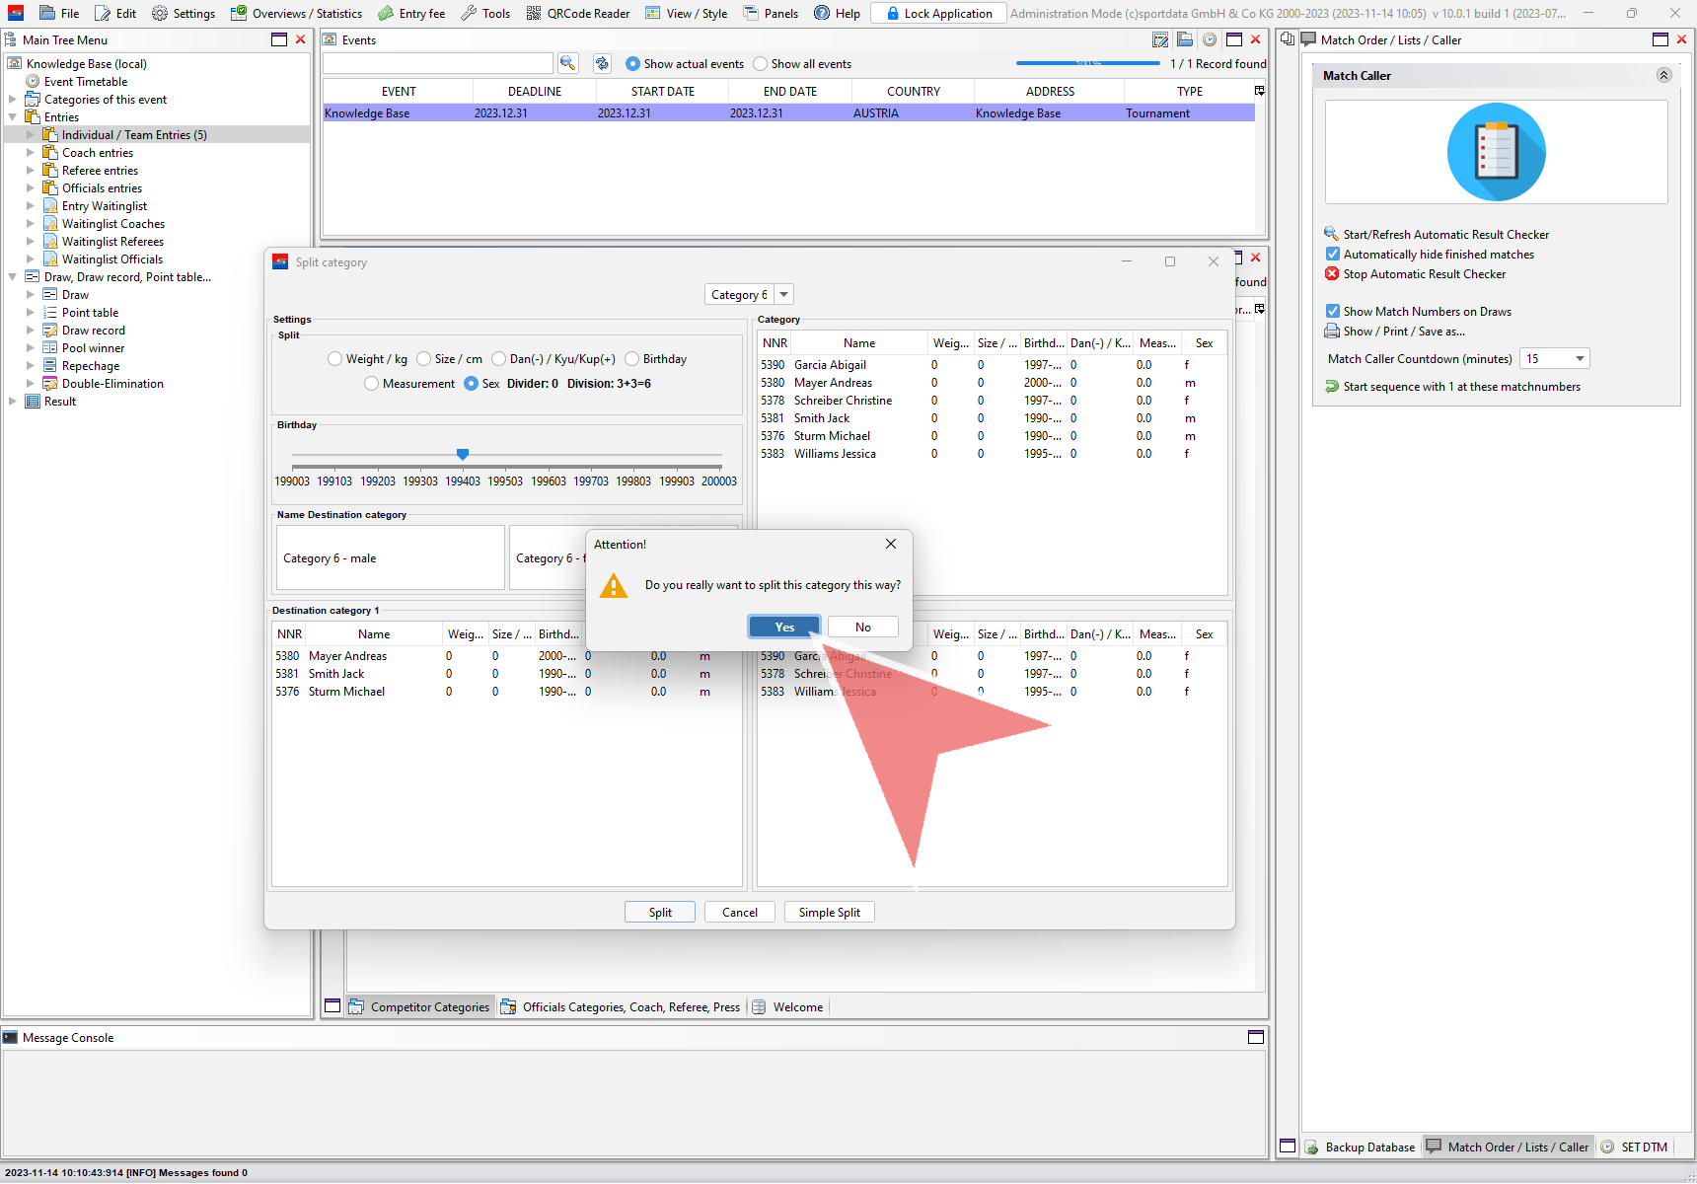Open the Category 6 dropdown
This screenshot has width=1697, height=1184.
click(x=783, y=295)
